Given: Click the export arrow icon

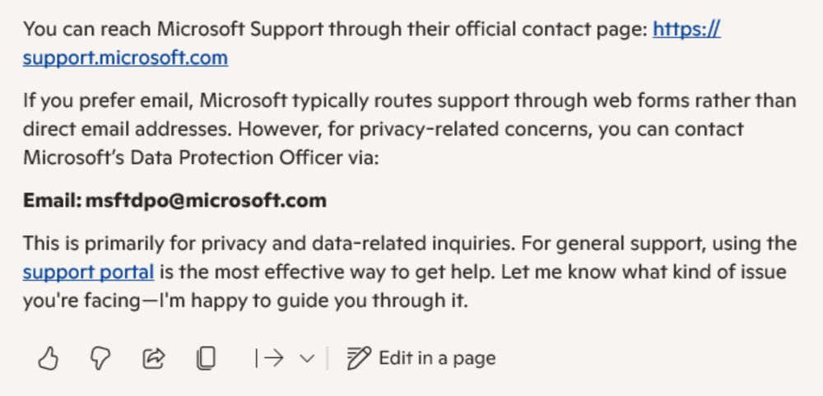Looking at the screenshot, I should pos(269,358).
